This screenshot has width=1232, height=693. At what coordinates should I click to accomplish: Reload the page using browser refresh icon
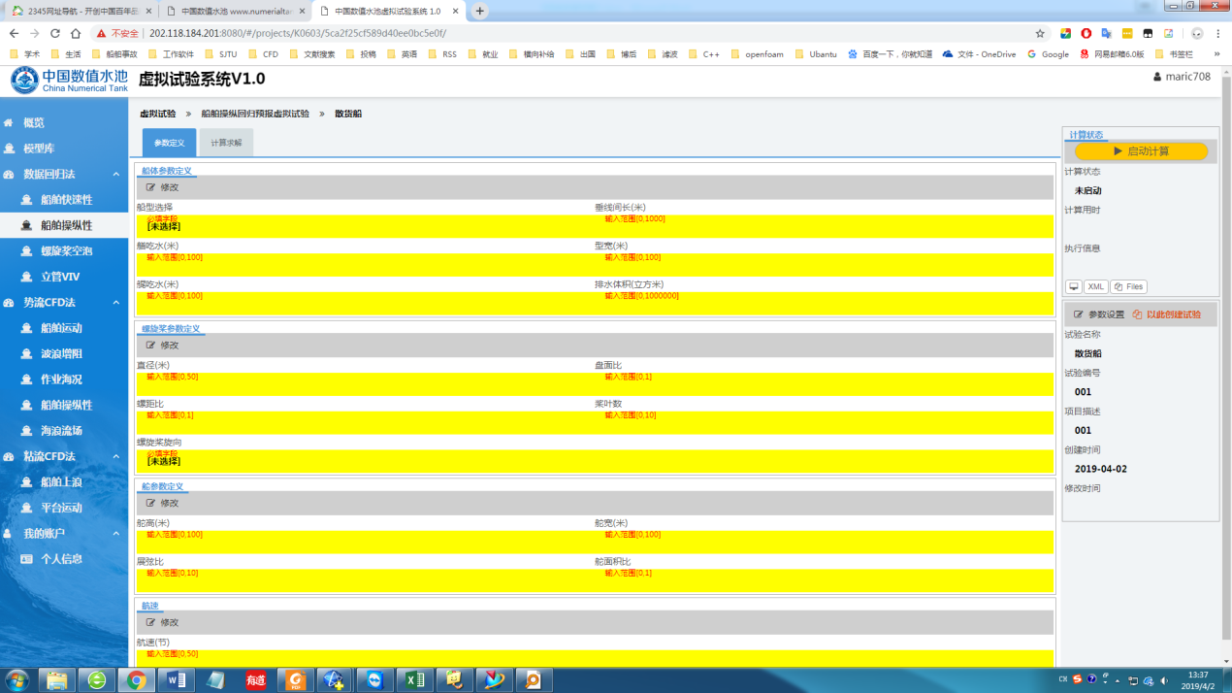[x=55, y=33]
